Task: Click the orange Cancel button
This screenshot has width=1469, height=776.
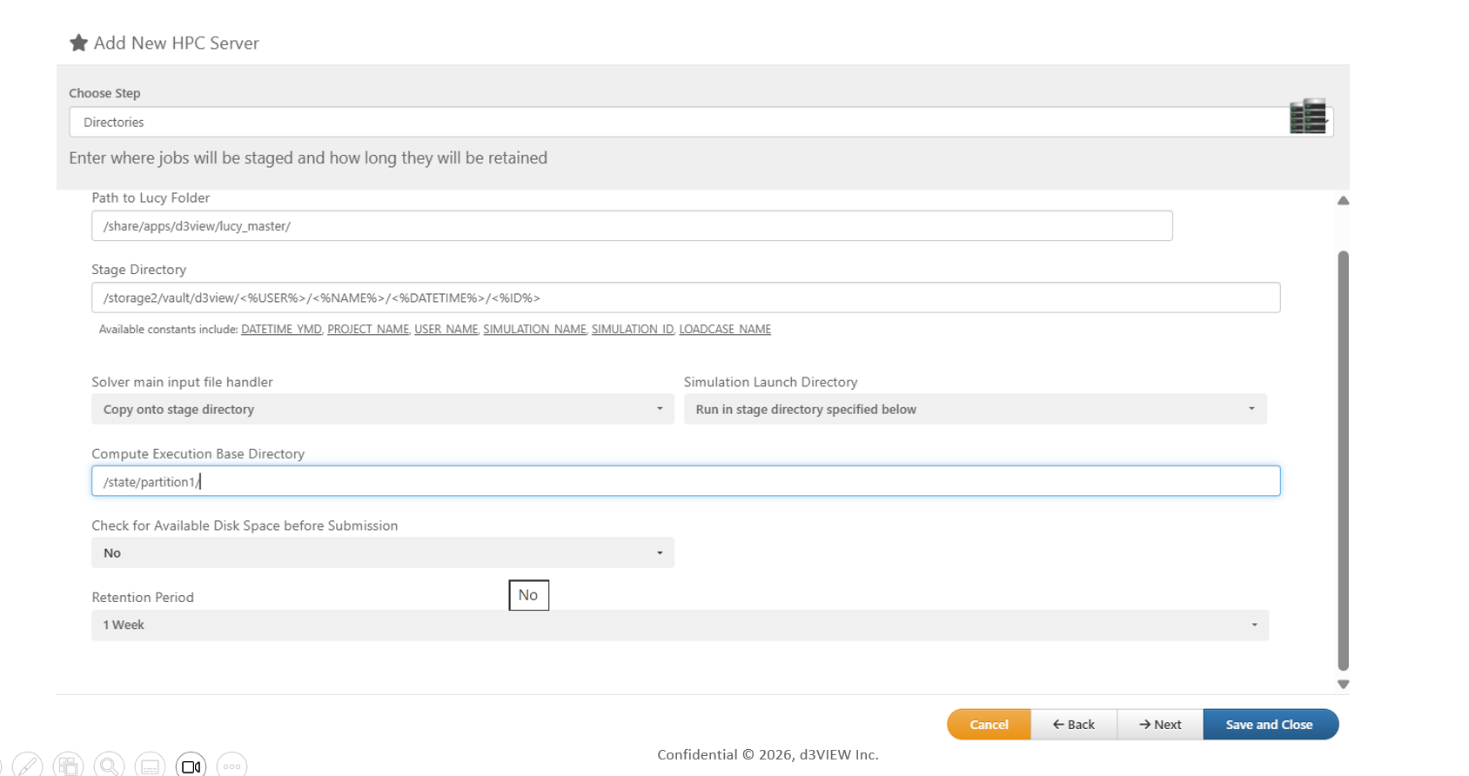Action: [989, 724]
